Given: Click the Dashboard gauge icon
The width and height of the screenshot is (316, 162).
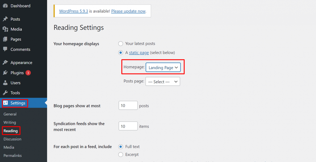Looking at the screenshot, I should coord(5,6).
